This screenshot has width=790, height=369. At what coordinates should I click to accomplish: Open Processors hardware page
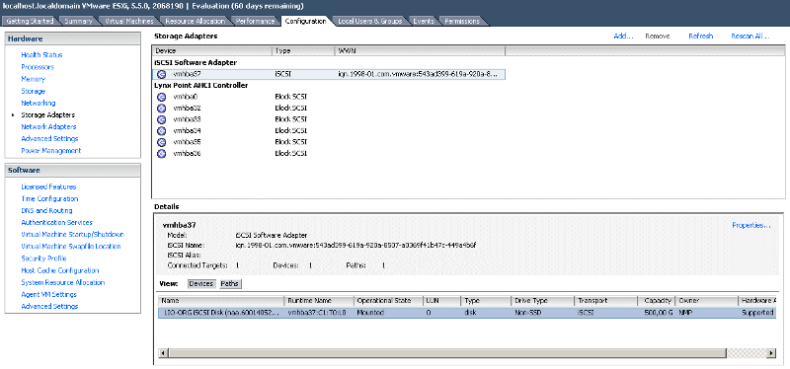click(x=38, y=67)
